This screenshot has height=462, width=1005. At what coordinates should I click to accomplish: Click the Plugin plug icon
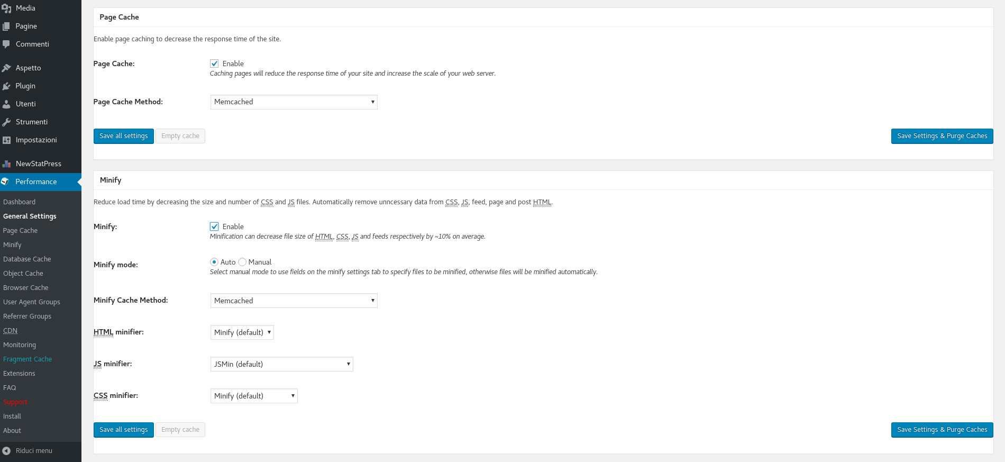[6, 86]
